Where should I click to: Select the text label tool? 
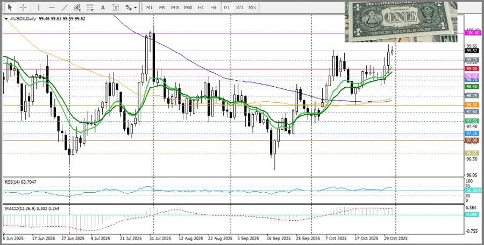click(116, 8)
